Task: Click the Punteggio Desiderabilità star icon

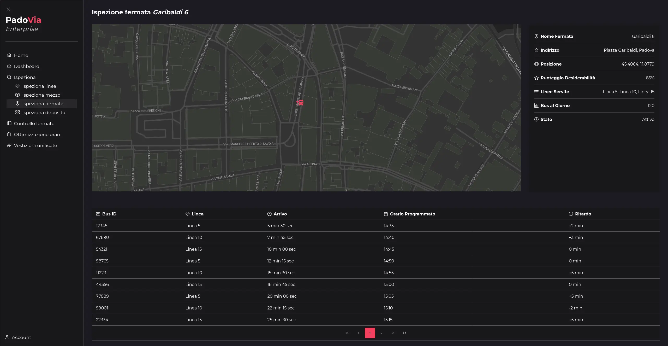Action: click(536, 78)
